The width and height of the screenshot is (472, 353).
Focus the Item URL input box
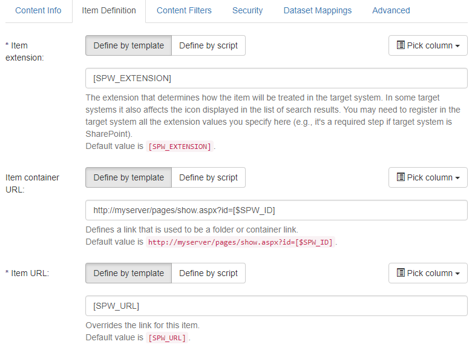click(x=276, y=306)
